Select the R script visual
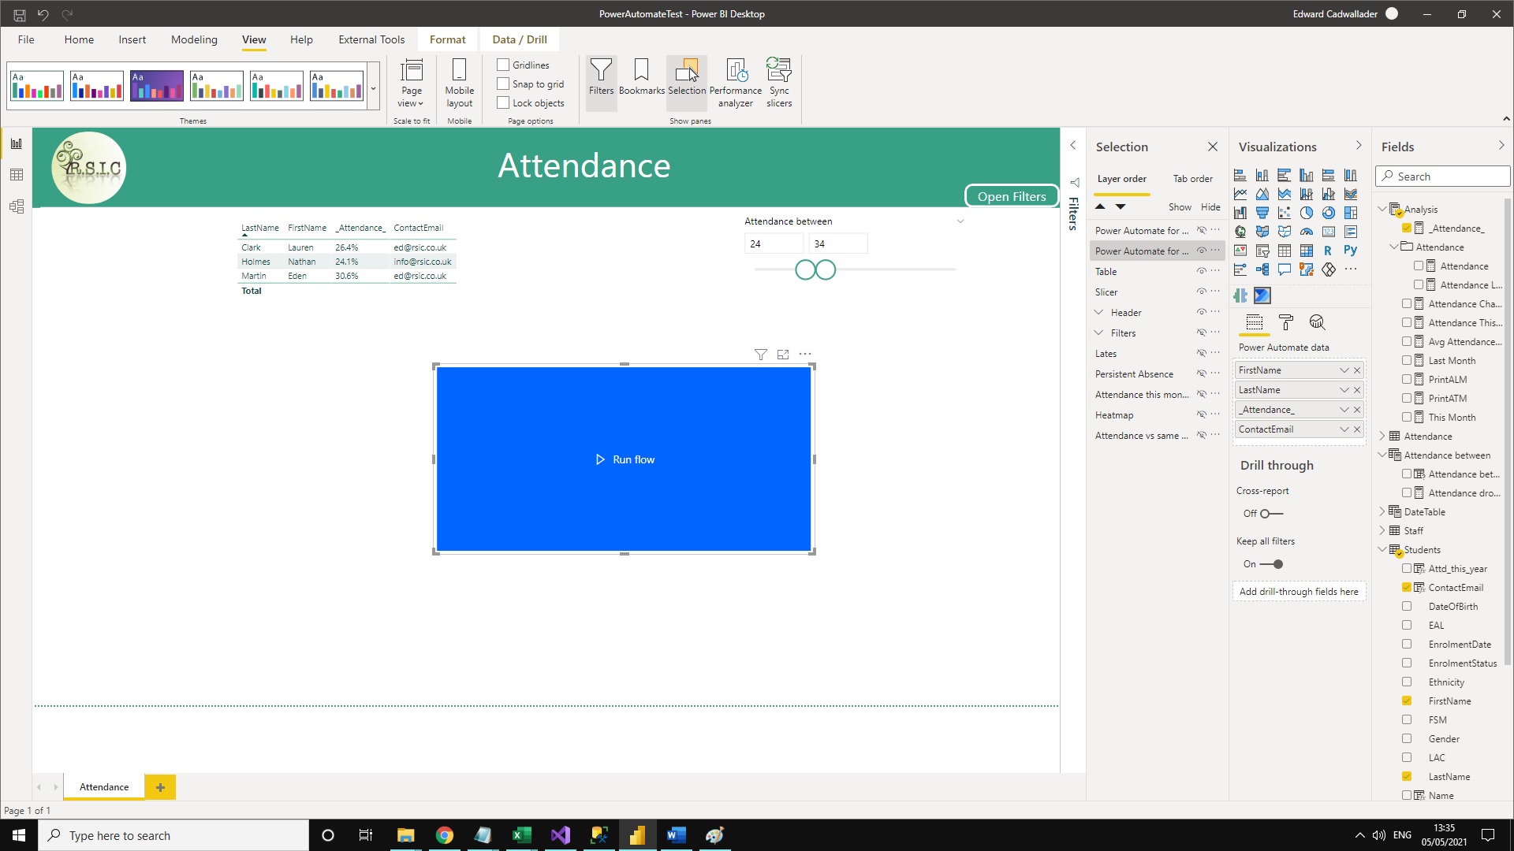The width and height of the screenshot is (1514, 851). (1329, 251)
